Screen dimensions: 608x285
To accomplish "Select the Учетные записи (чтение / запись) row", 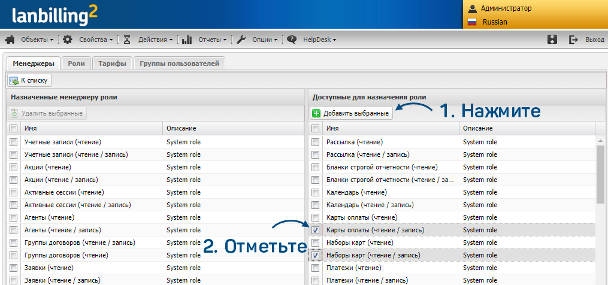I will click(155, 154).
